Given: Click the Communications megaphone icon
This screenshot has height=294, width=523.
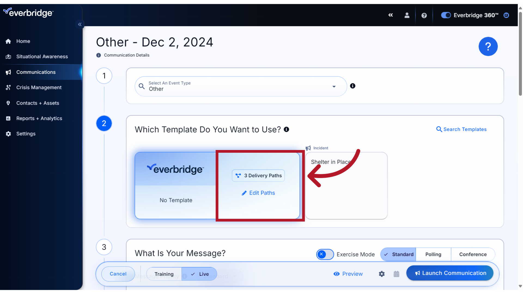Looking at the screenshot, I should [9, 72].
